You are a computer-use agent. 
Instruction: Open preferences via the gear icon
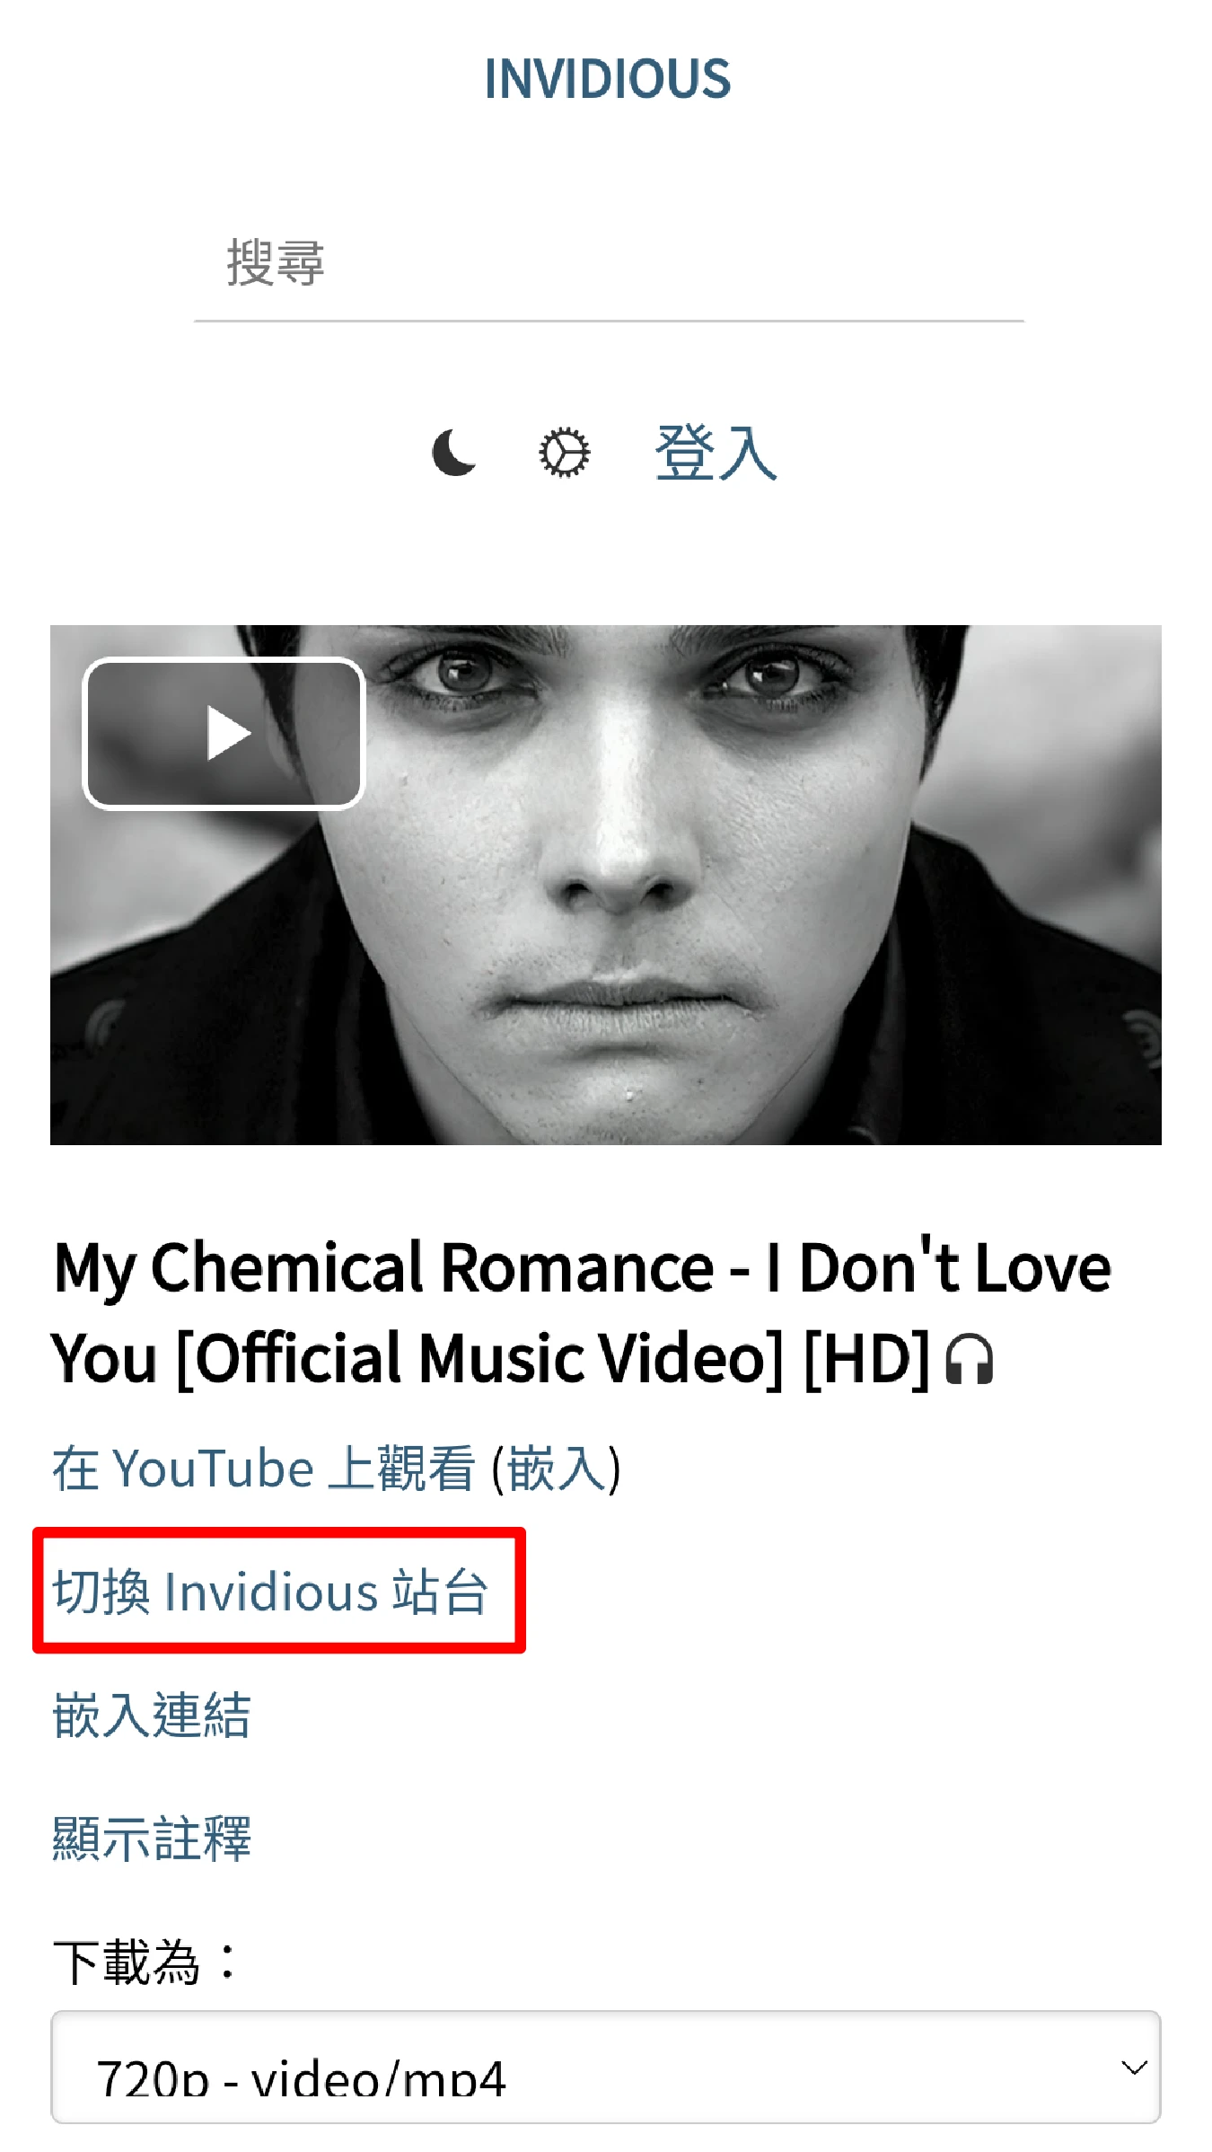[x=564, y=453]
